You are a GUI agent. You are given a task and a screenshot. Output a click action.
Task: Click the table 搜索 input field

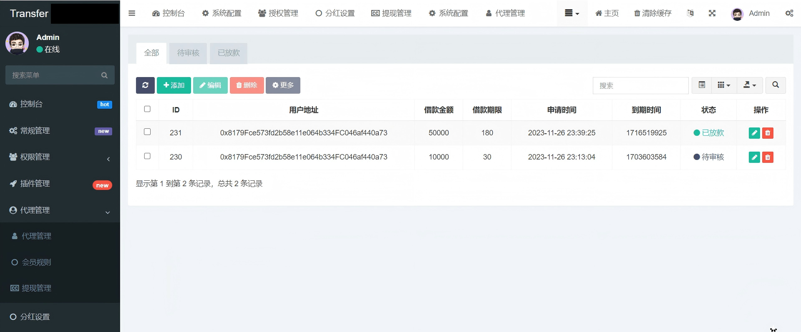coord(640,85)
